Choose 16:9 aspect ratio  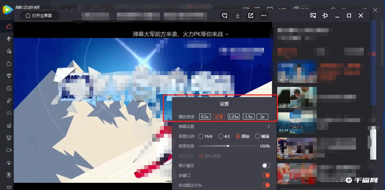(x=205, y=136)
